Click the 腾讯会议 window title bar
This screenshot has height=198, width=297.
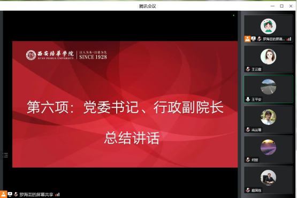(147, 6)
